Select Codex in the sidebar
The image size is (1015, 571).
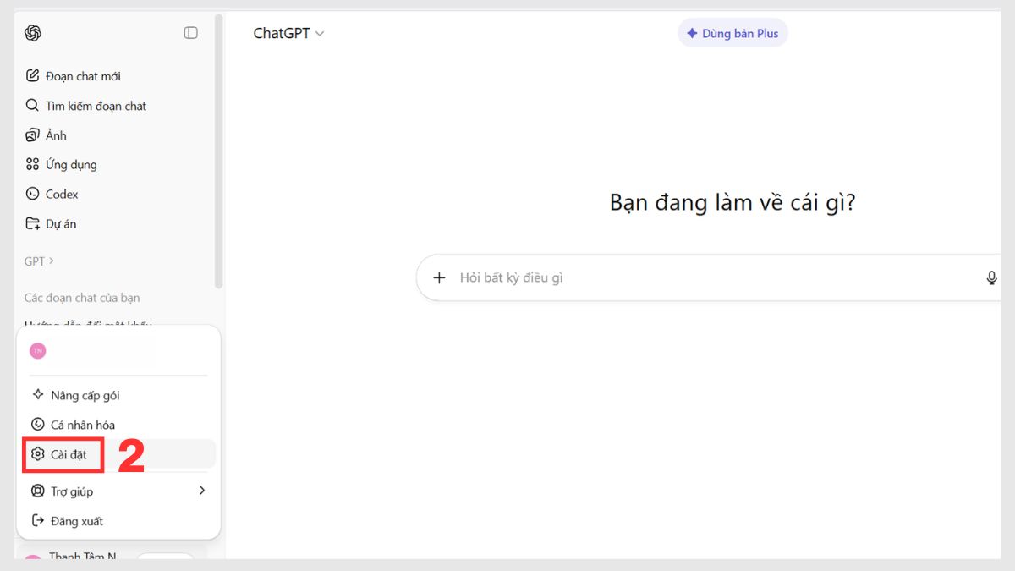coord(61,194)
